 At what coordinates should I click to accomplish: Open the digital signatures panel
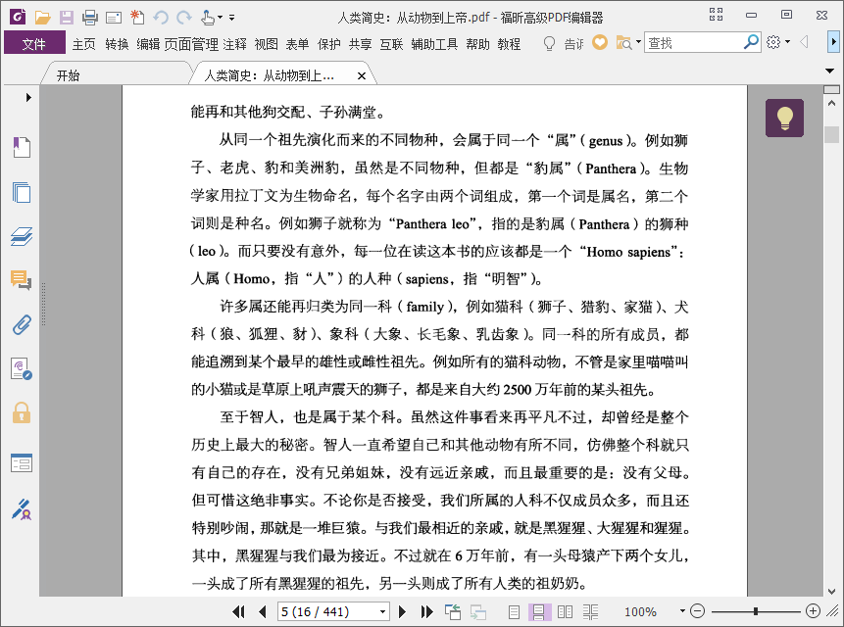[22, 369]
